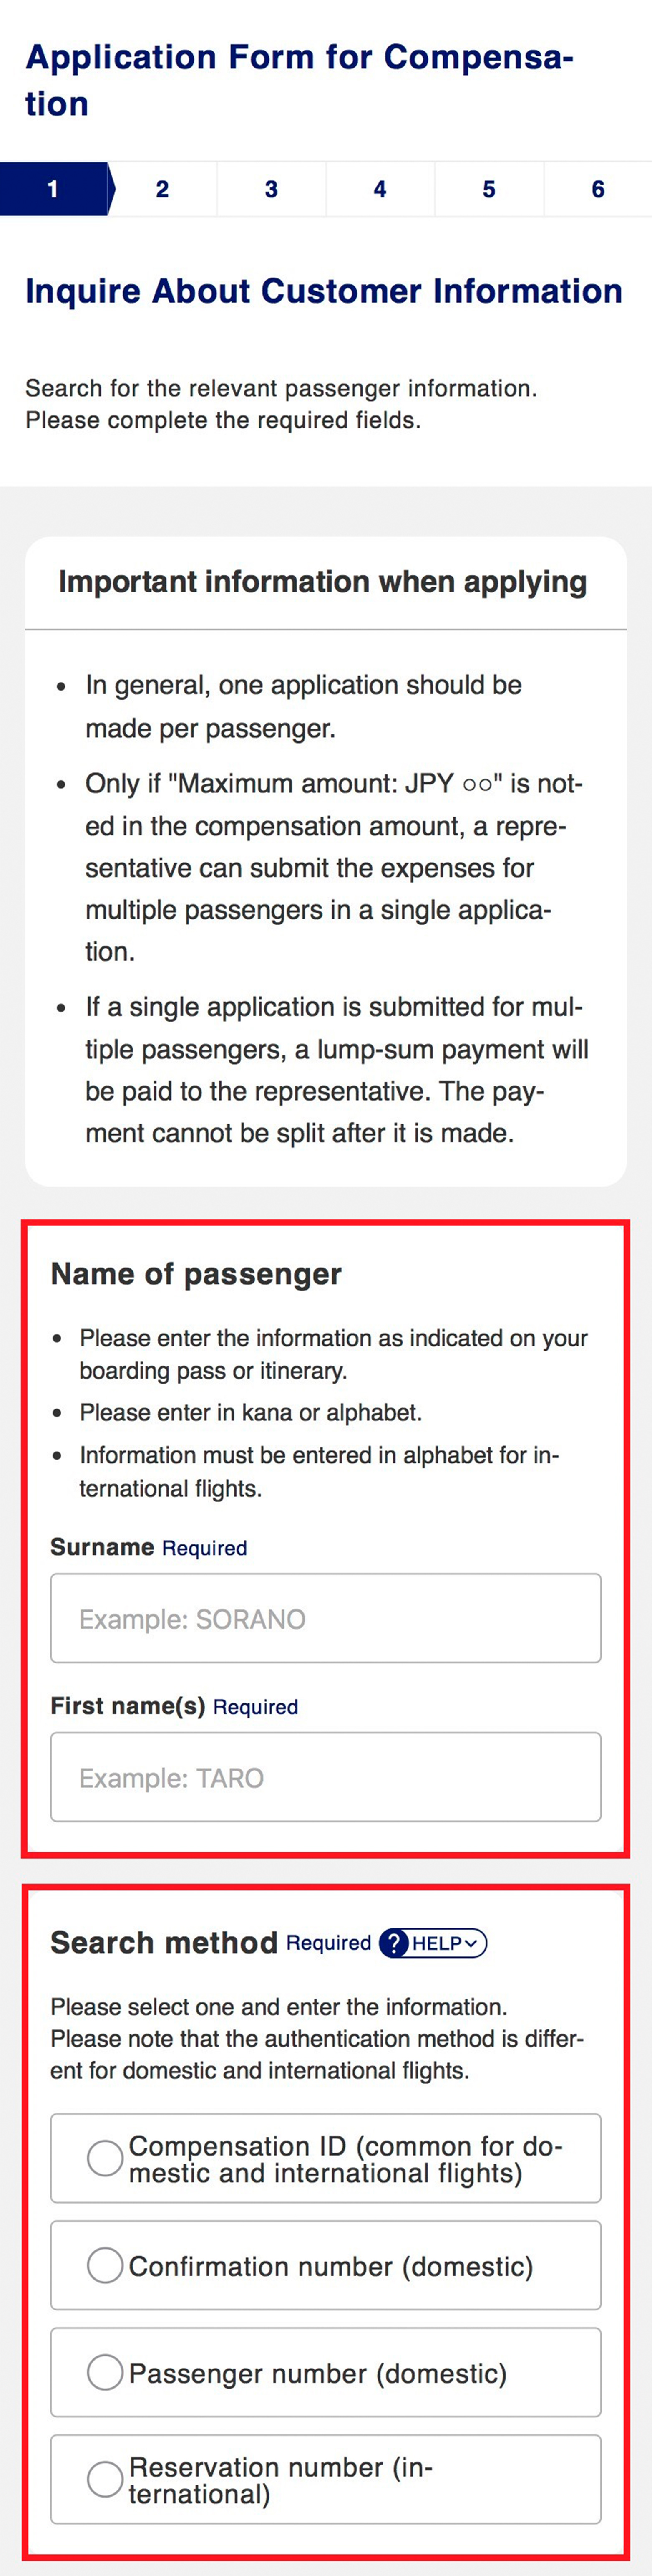The image size is (652, 2576).
Task: Select the Compensation ID radio option
Action: point(105,2158)
